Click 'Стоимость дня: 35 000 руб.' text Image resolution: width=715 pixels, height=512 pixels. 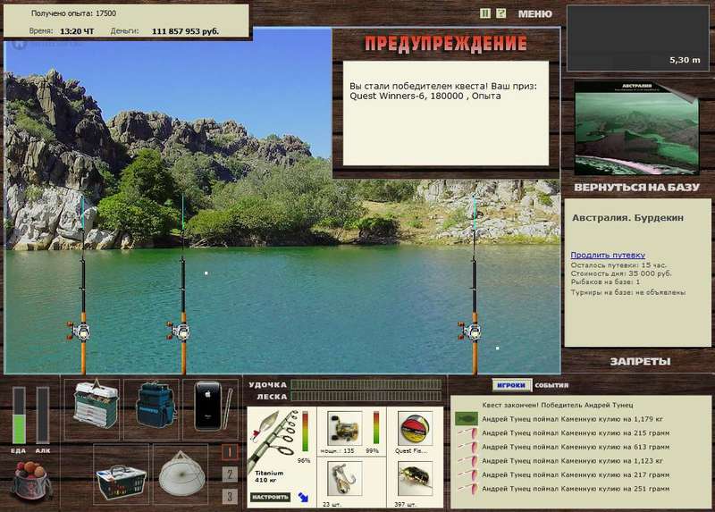620,273
